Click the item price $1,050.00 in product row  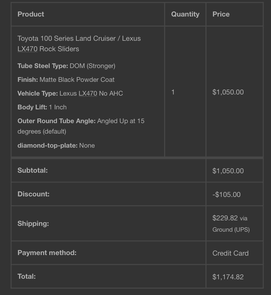(228, 92)
